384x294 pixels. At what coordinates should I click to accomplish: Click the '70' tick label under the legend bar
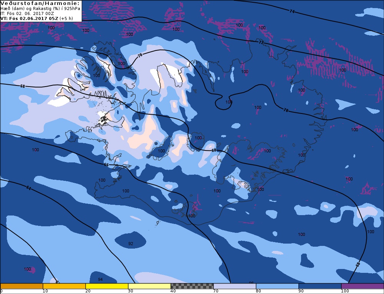(x=215, y=291)
